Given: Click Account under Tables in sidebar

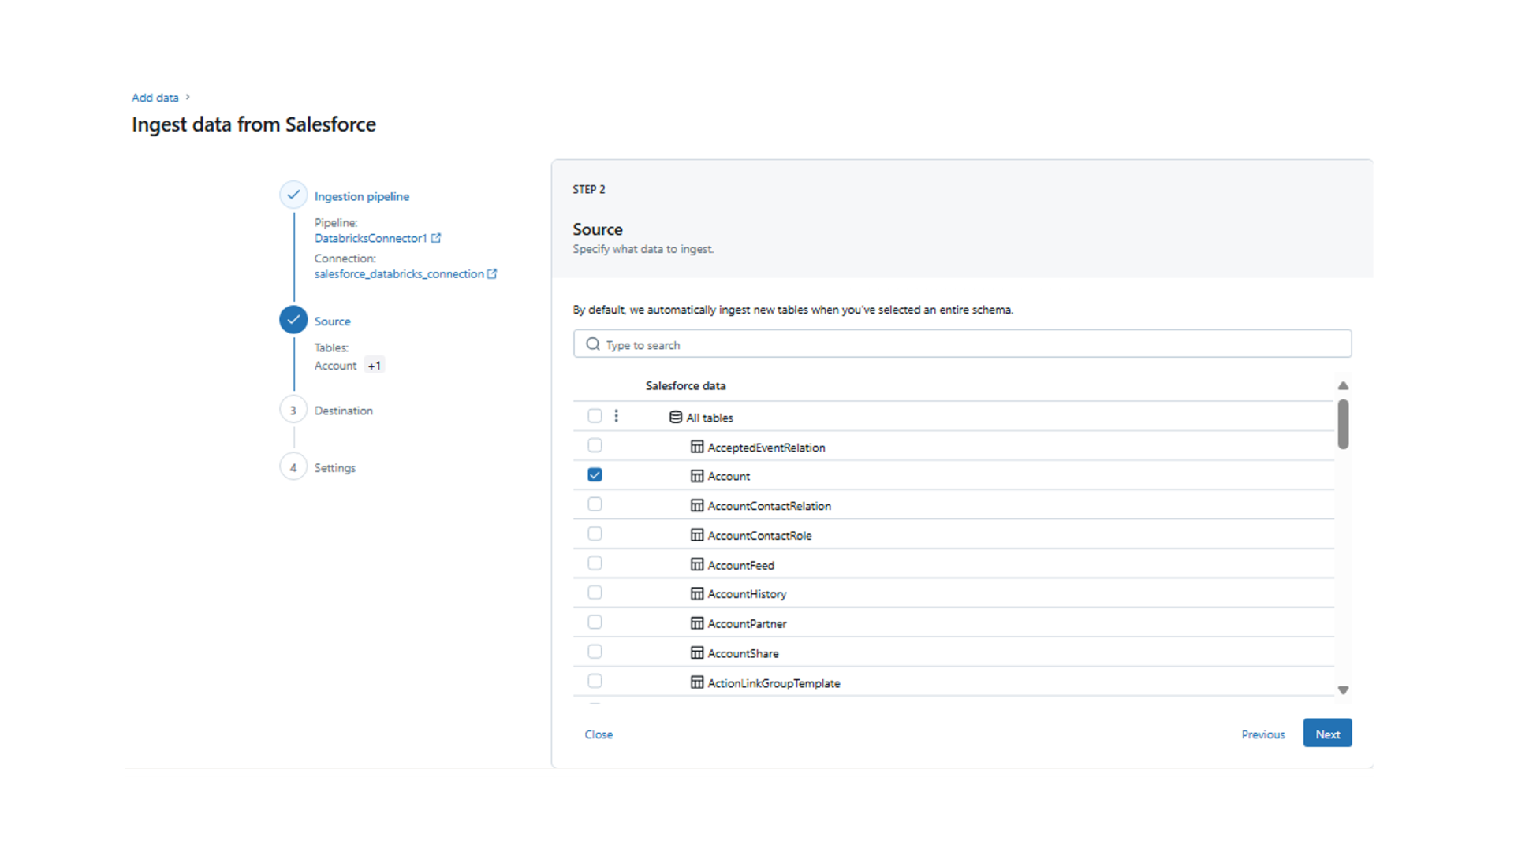Looking at the screenshot, I should [x=335, y=366].
